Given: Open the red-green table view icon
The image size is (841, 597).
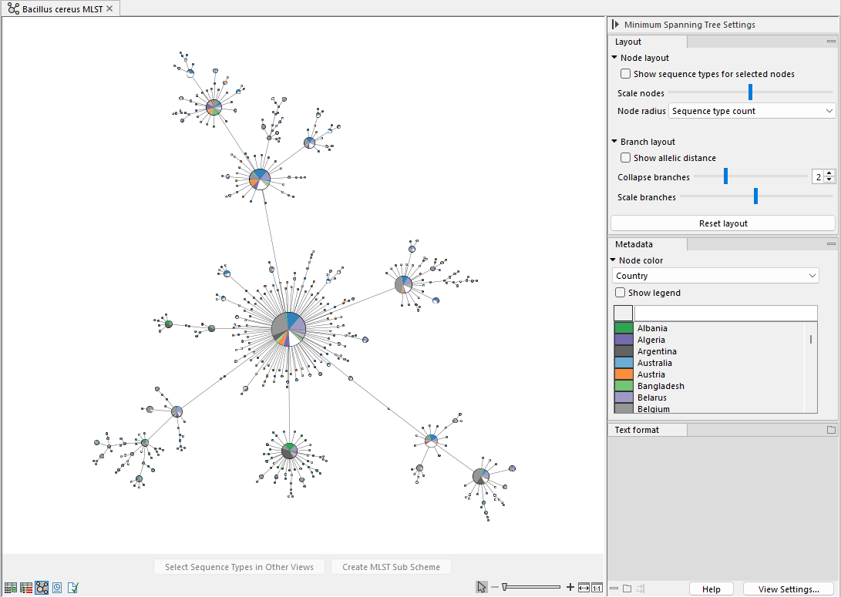Looking at the screenshot, I should (26, 588).
